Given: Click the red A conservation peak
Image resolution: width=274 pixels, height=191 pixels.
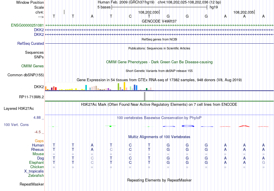Looking at the screenshot, I should coord(244,126).
